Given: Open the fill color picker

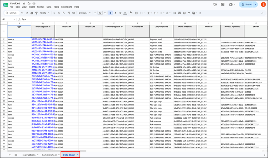Looking at the screenshot, I should click(131, 13).
